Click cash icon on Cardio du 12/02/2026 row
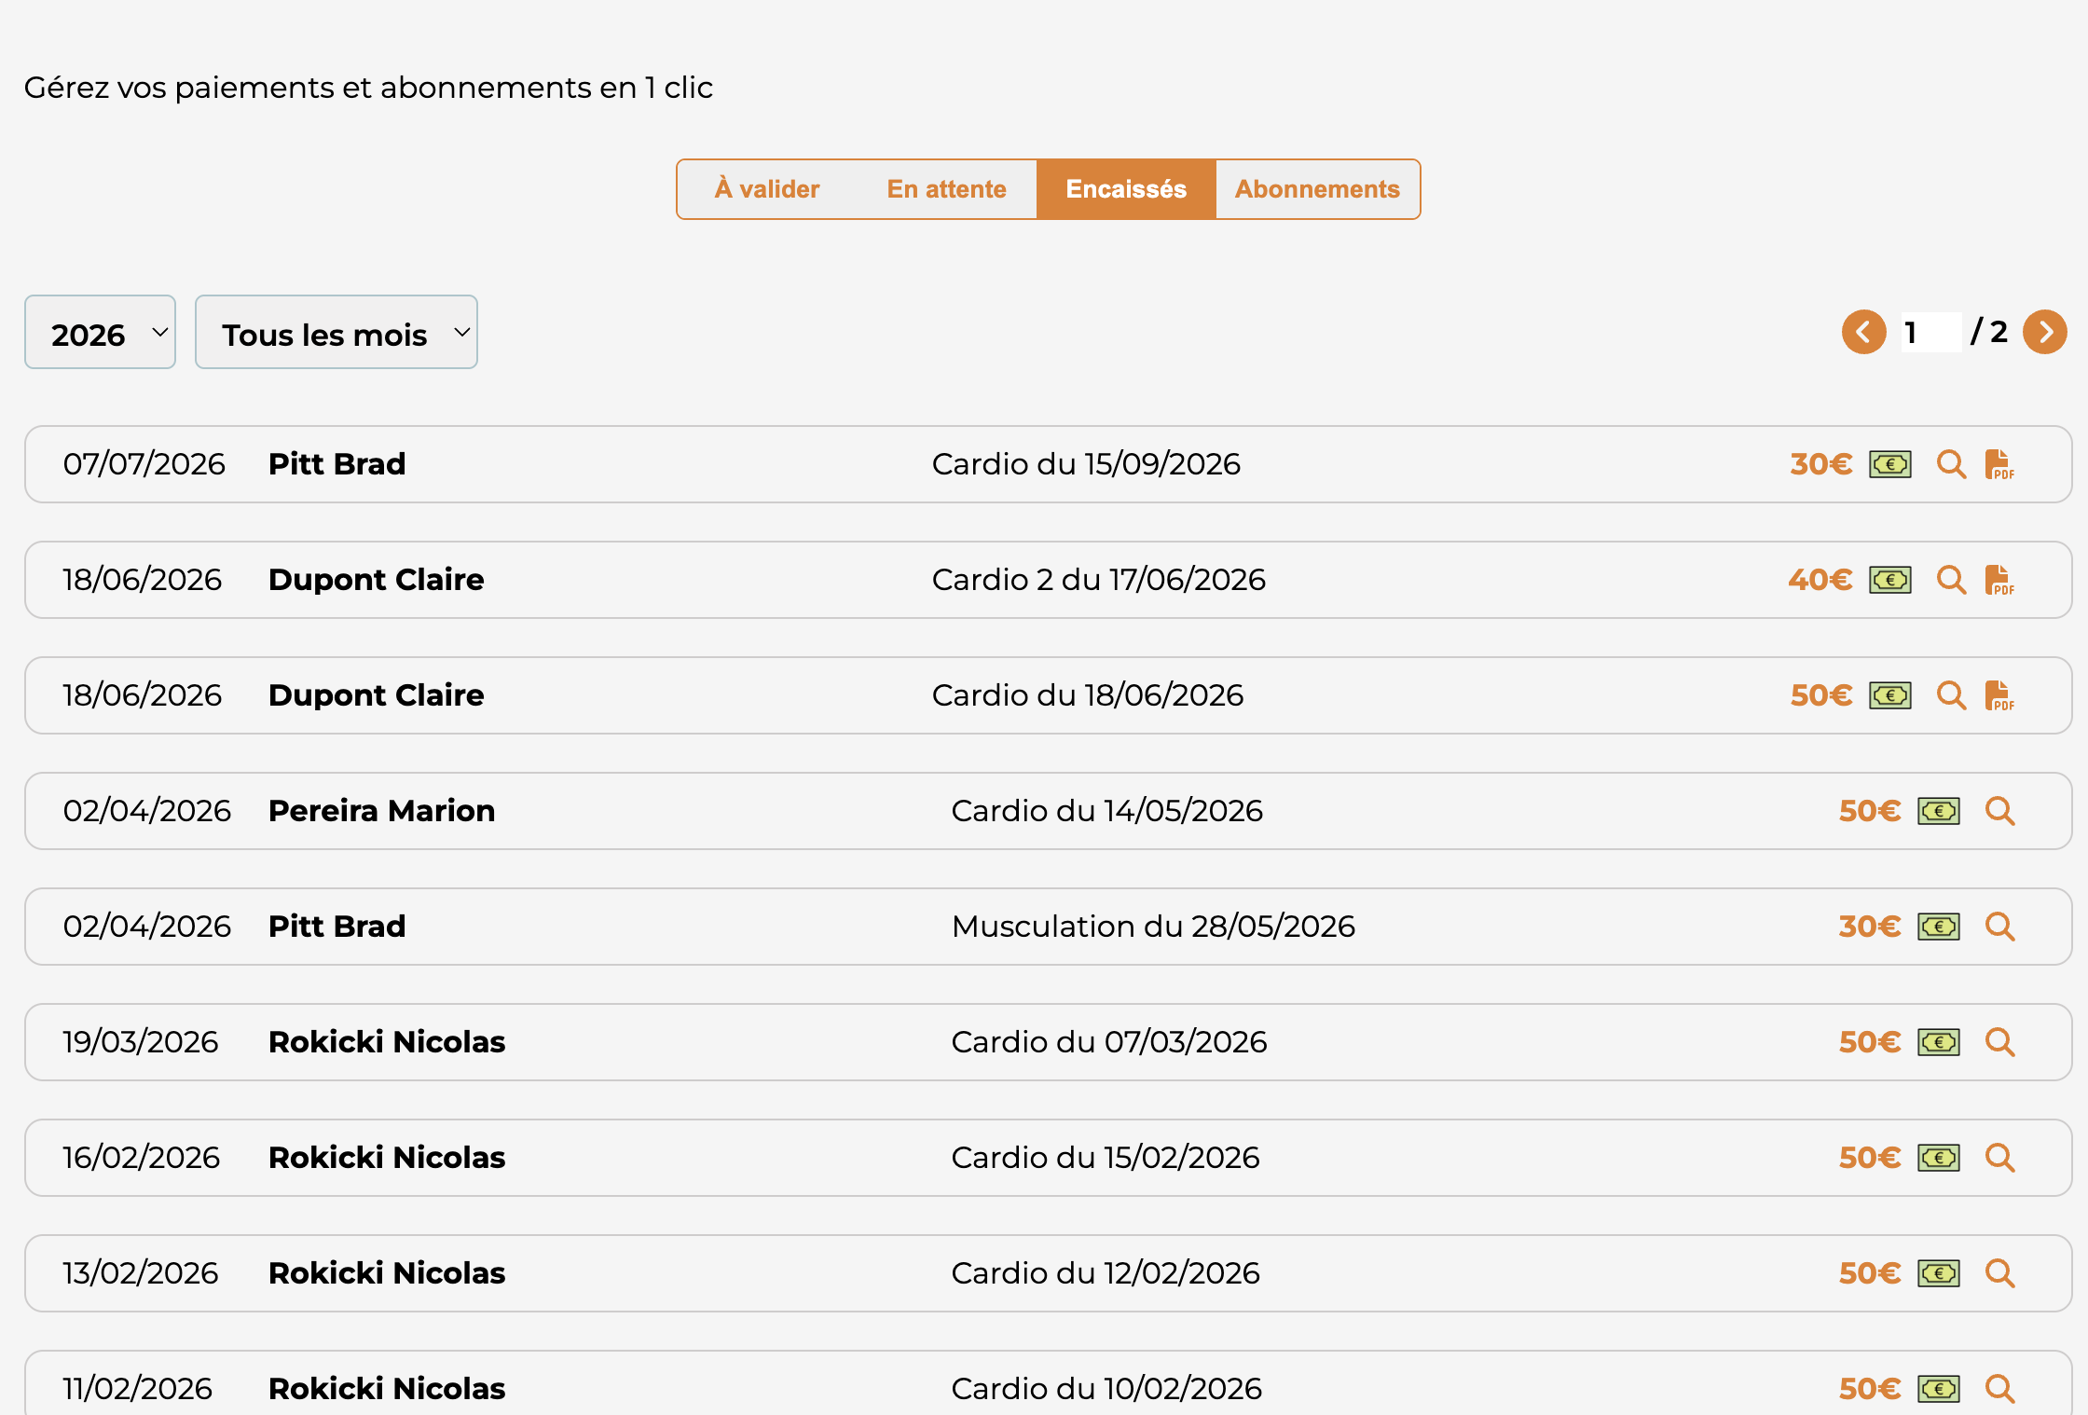This screenshot has height=1415, width=2088. [x=1939, y=1273]
